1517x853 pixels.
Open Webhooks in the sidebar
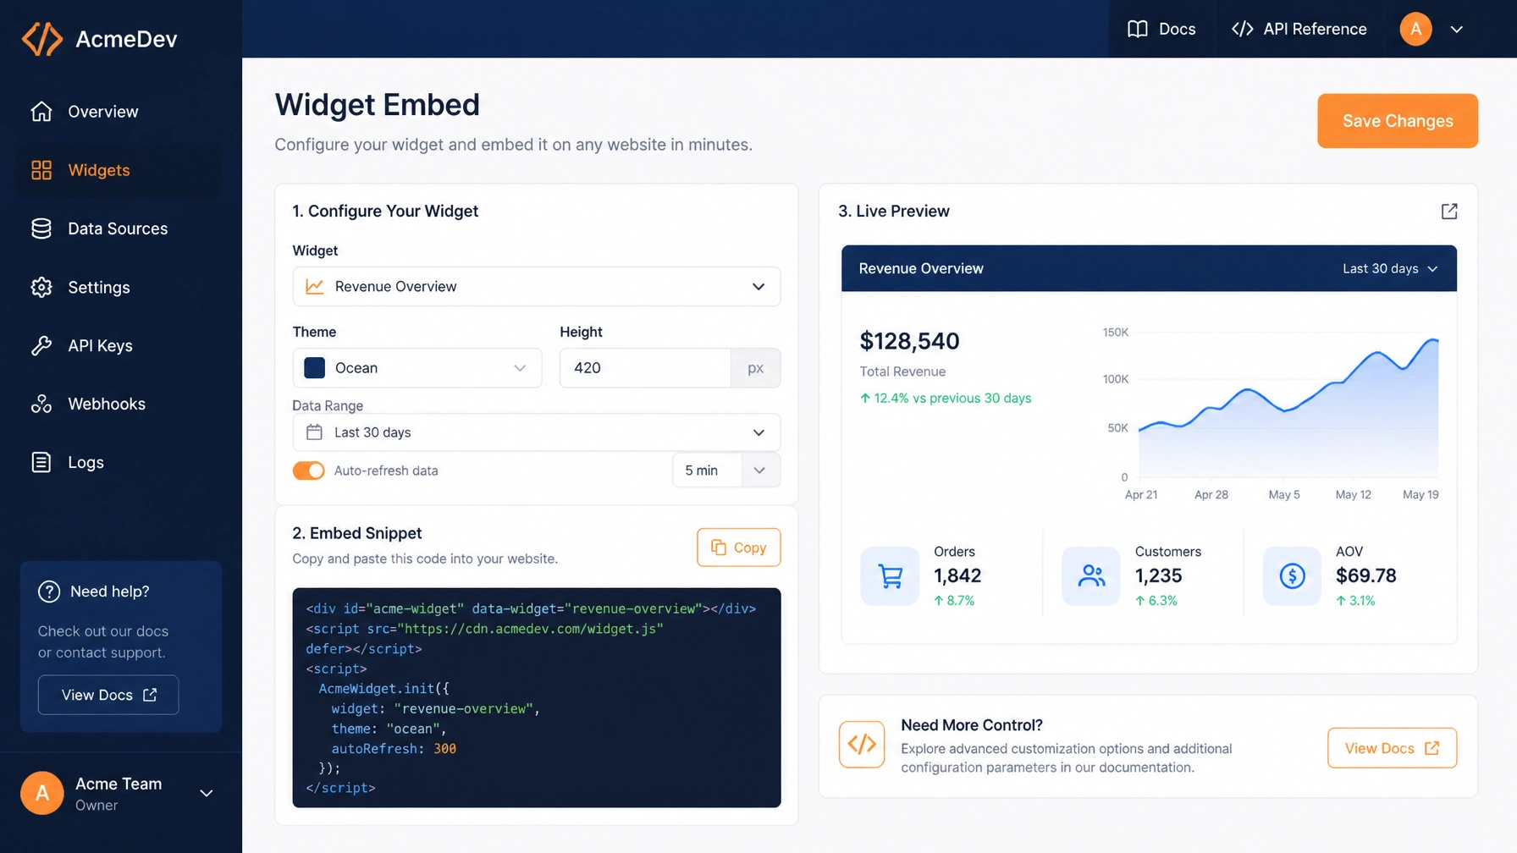tap(119, 404)
